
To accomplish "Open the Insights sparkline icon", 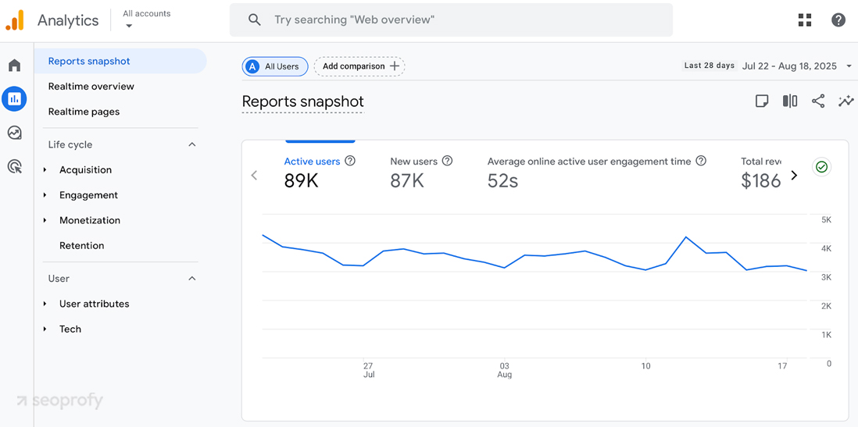I will pyautogui.click(x=845, y=101).
